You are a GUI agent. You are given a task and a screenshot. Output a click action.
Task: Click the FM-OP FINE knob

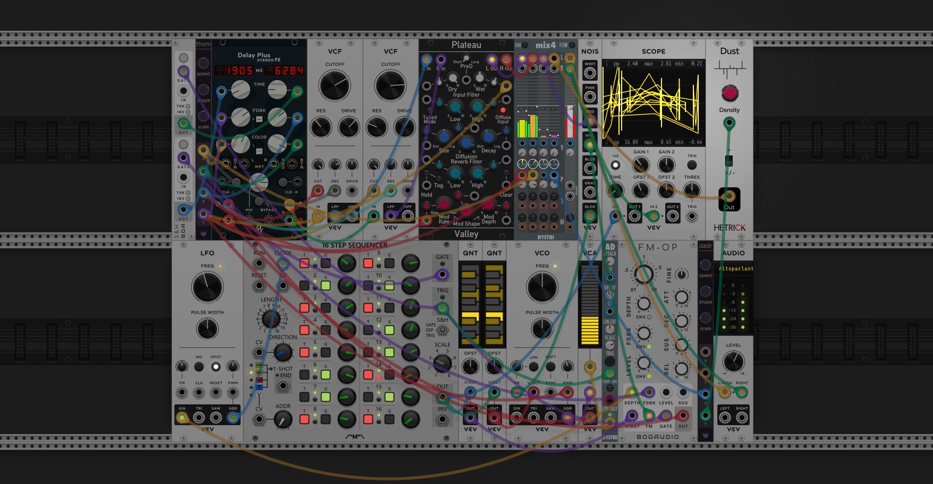682,274
